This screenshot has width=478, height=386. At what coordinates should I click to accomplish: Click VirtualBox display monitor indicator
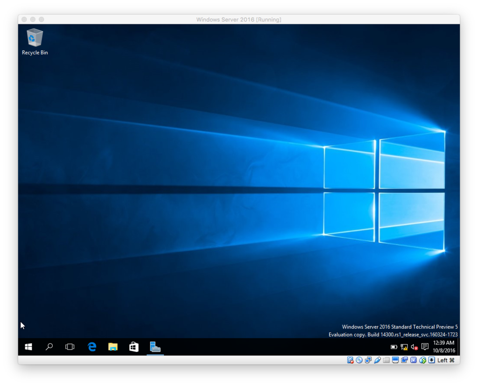(x=395, y=360)
